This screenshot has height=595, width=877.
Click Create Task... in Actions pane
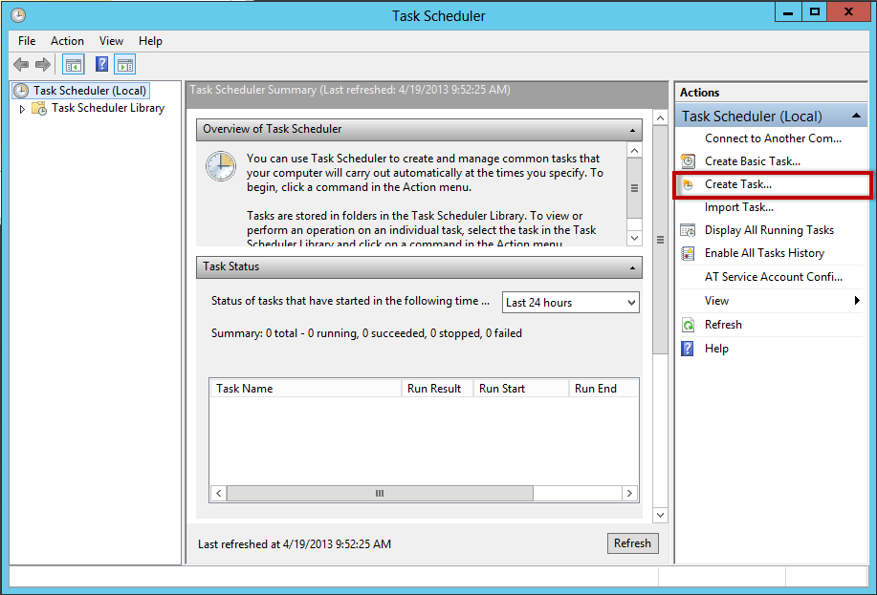point(737,184)
